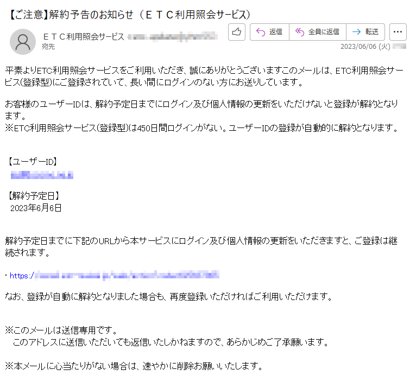Click sender name ＥＴＣ利用照会サービス
The image size is (410, 376).
coord(83,36)
